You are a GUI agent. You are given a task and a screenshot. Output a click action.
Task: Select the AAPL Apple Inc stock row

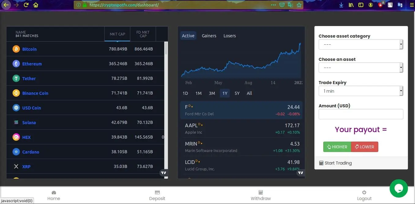click(241, 128)
